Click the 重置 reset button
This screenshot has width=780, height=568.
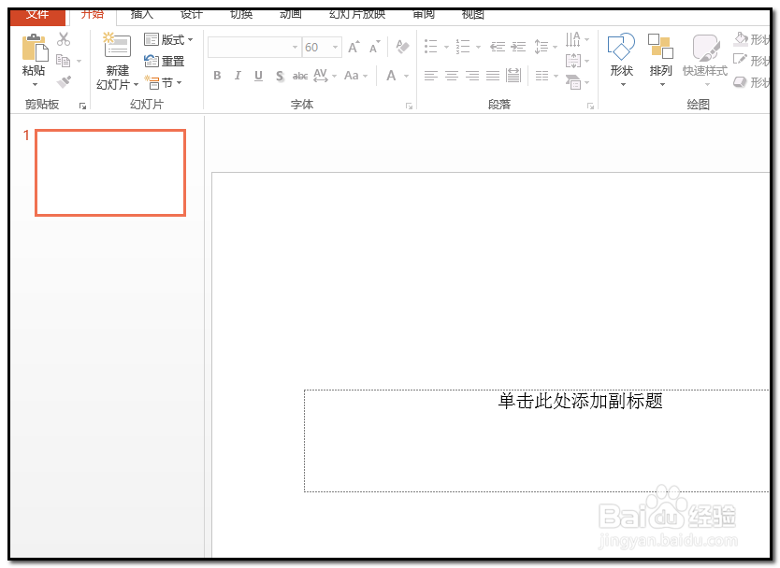pyautogui.click(x=166, y=61)
